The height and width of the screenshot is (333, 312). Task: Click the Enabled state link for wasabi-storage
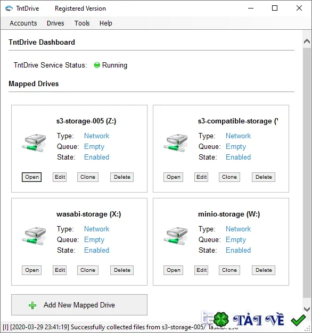coord(97,250)
